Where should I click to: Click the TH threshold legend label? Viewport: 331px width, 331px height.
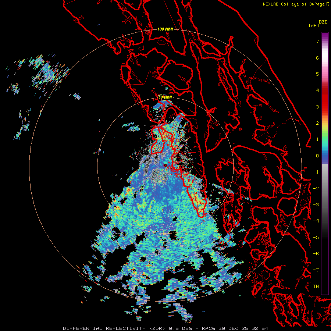[316, 286]
